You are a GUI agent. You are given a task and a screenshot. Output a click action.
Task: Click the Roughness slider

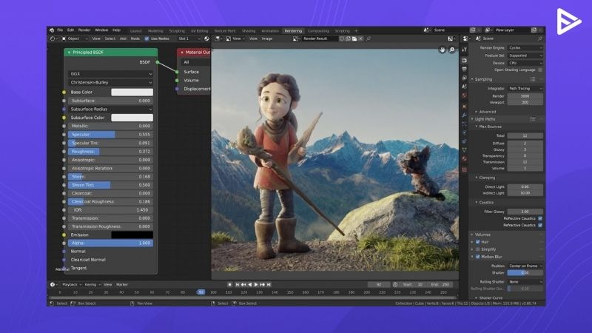tap(110, 152)
